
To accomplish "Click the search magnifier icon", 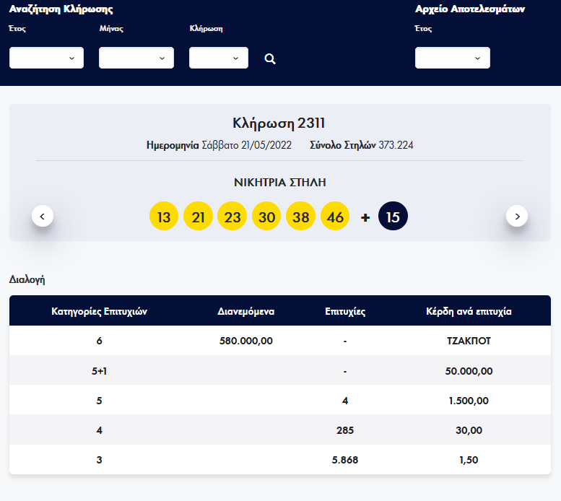I will 270,58.
